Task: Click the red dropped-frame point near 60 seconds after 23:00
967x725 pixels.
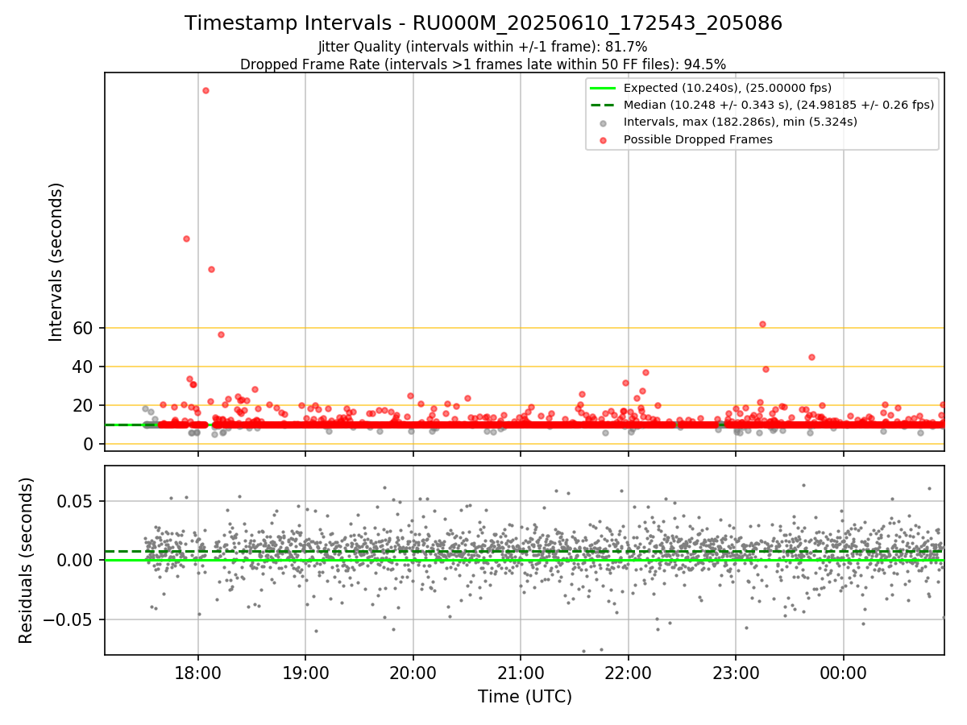Action: tap(762, 324)
